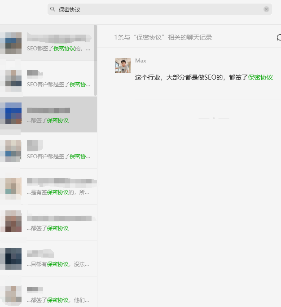
Task: Open the result "...是有签保密协议的，所..."
Action: [x=48, y=187]
